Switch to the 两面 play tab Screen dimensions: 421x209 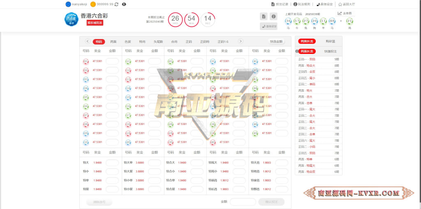pyautogui.click(x=113, y=42)
